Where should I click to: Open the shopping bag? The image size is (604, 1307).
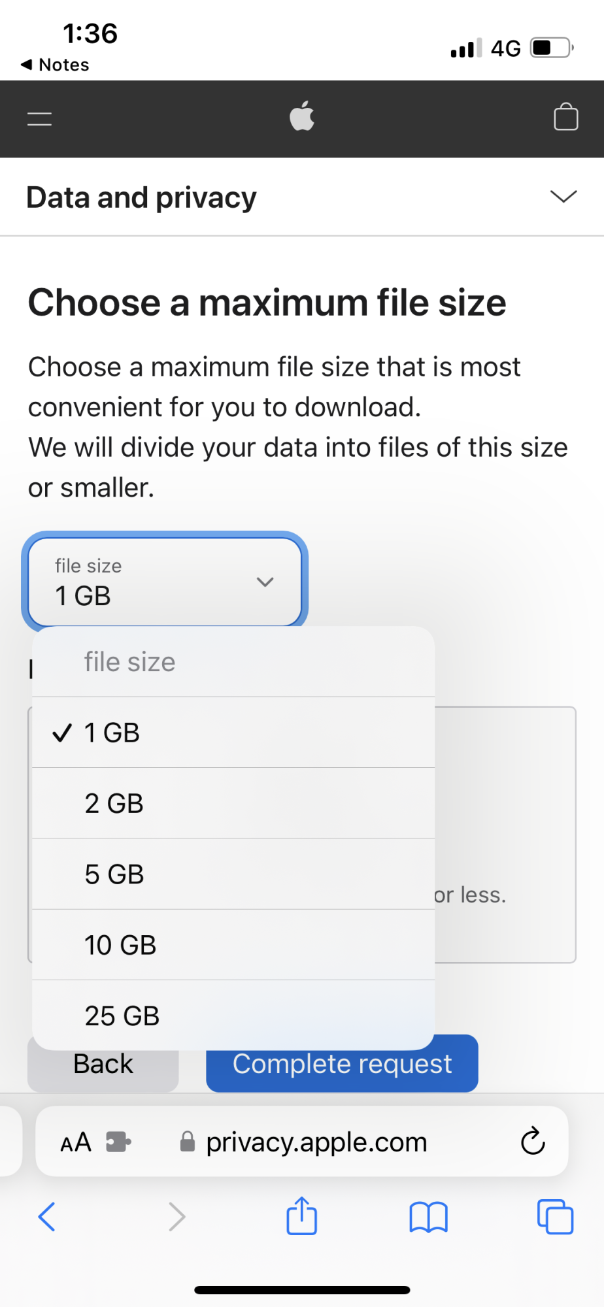[565, 118]
